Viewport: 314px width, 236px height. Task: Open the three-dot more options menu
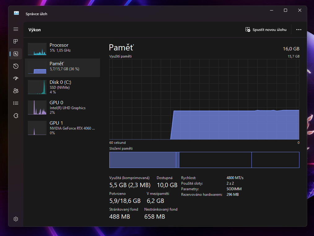(299, 30)
